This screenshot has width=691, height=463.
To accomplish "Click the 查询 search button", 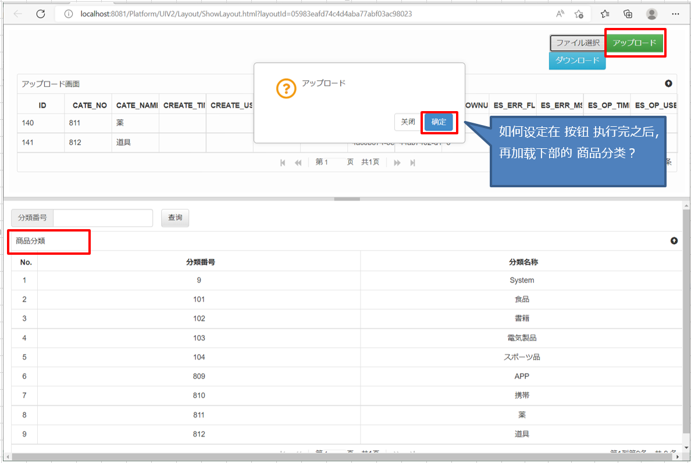I will coord(175,218).
